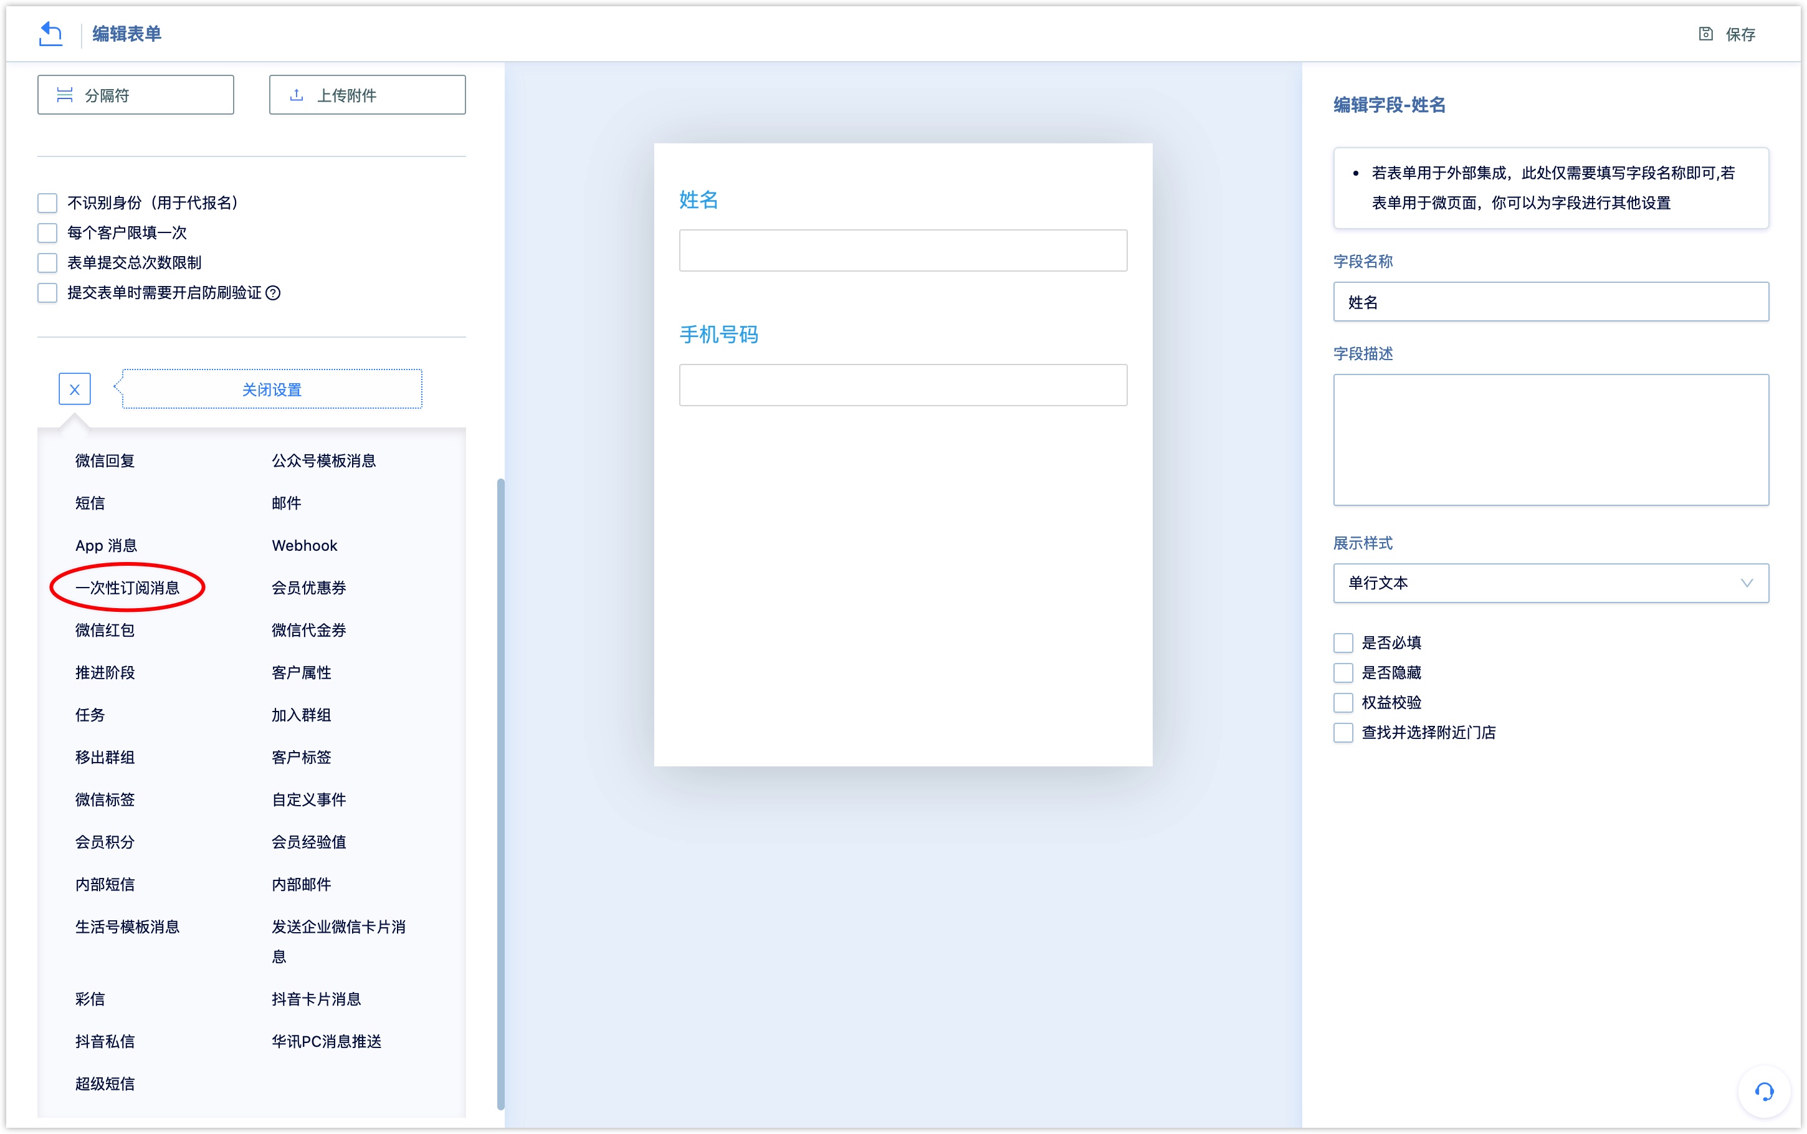The image size is (1807, 1134).
Task: Open the customer service headset icon
Action: click(x=1763, y=1091)
